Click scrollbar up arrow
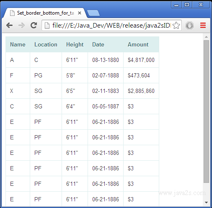Viewport: 212px width, 208px height. click(206, 37)
